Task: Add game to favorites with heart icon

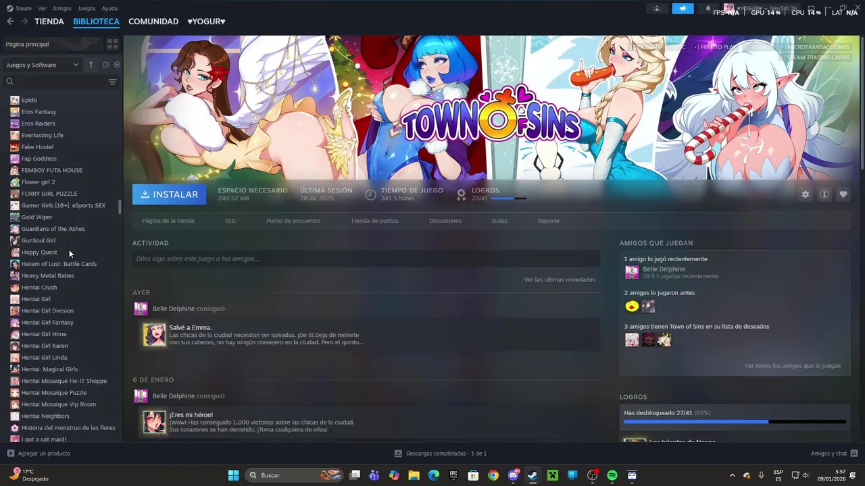Action: pyautogui.click(x=843, y=194)
